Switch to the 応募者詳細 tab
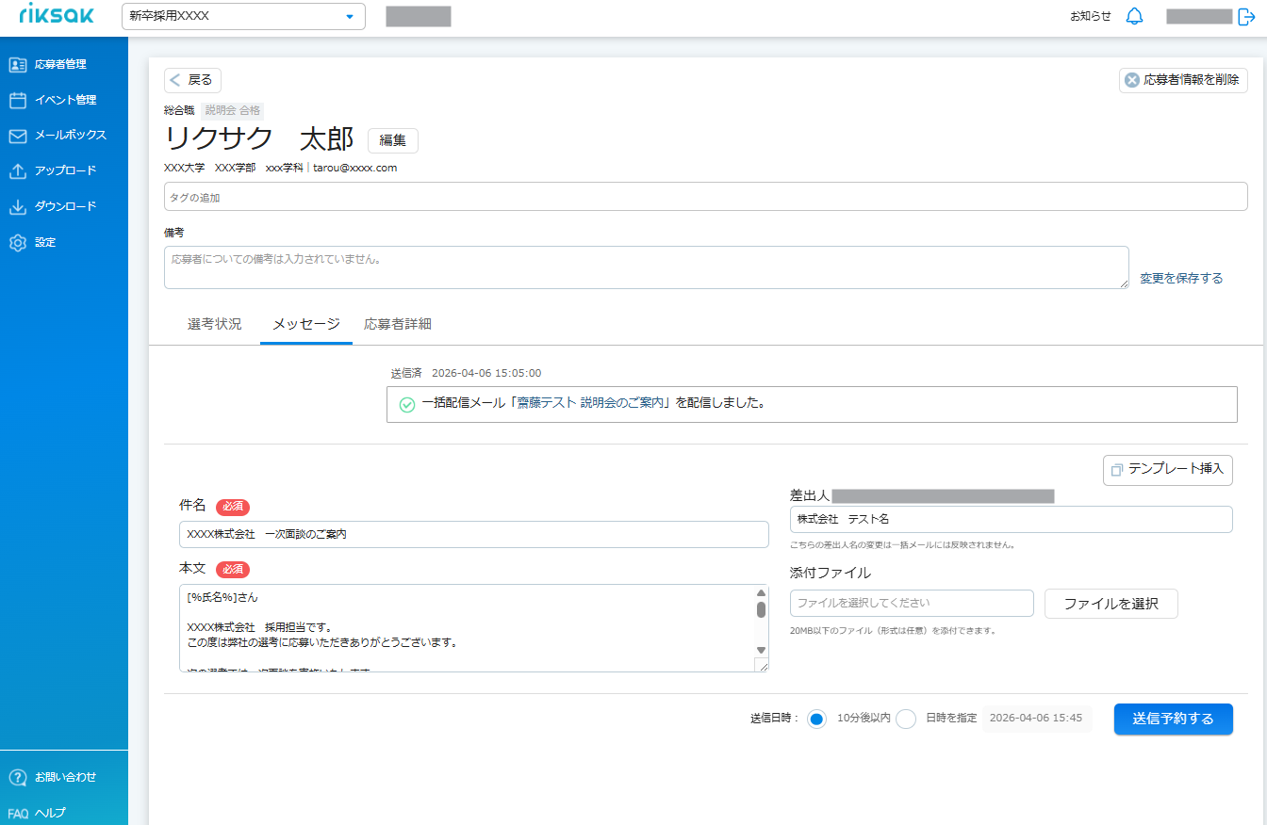 (x=398, y=324)
